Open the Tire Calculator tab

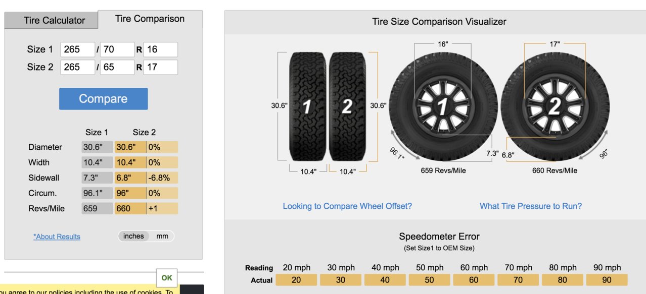54,21
